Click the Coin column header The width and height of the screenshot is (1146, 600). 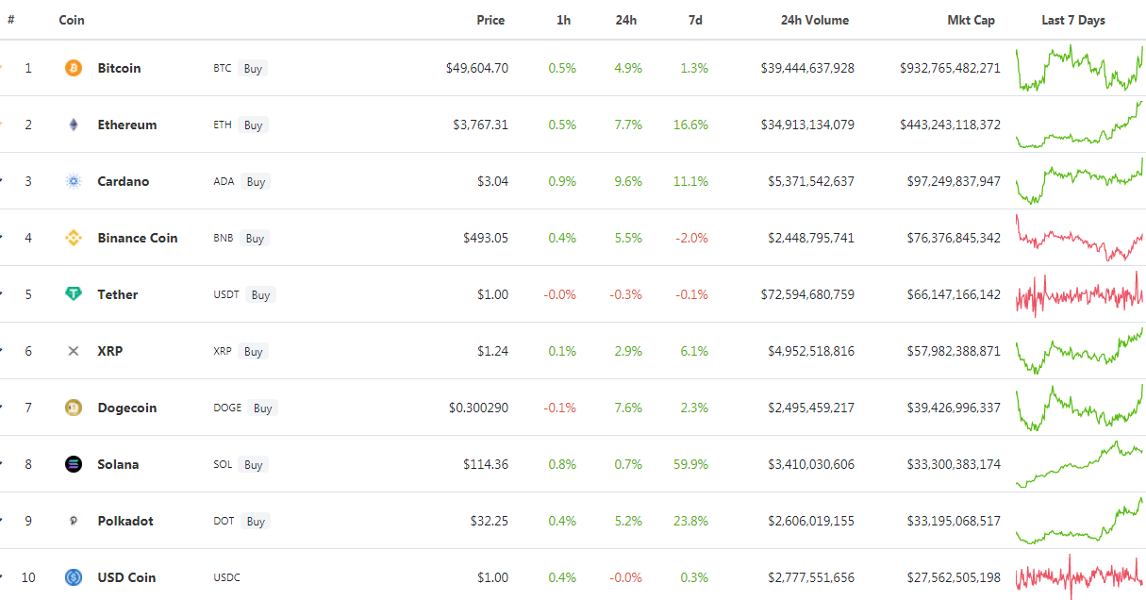click(x=72, y=20)
